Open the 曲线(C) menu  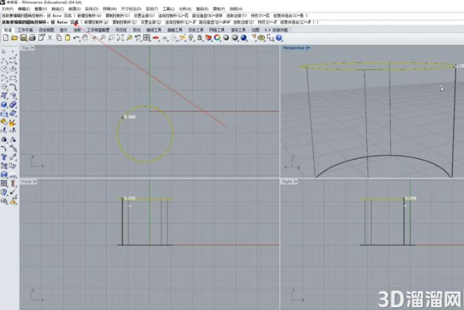(58, 9)
